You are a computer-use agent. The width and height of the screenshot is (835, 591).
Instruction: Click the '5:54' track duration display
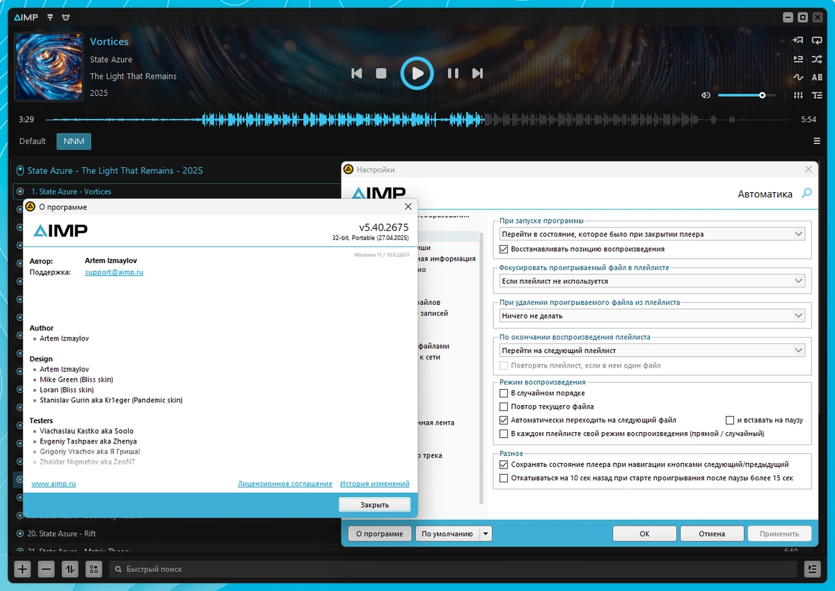click(809, 120)
